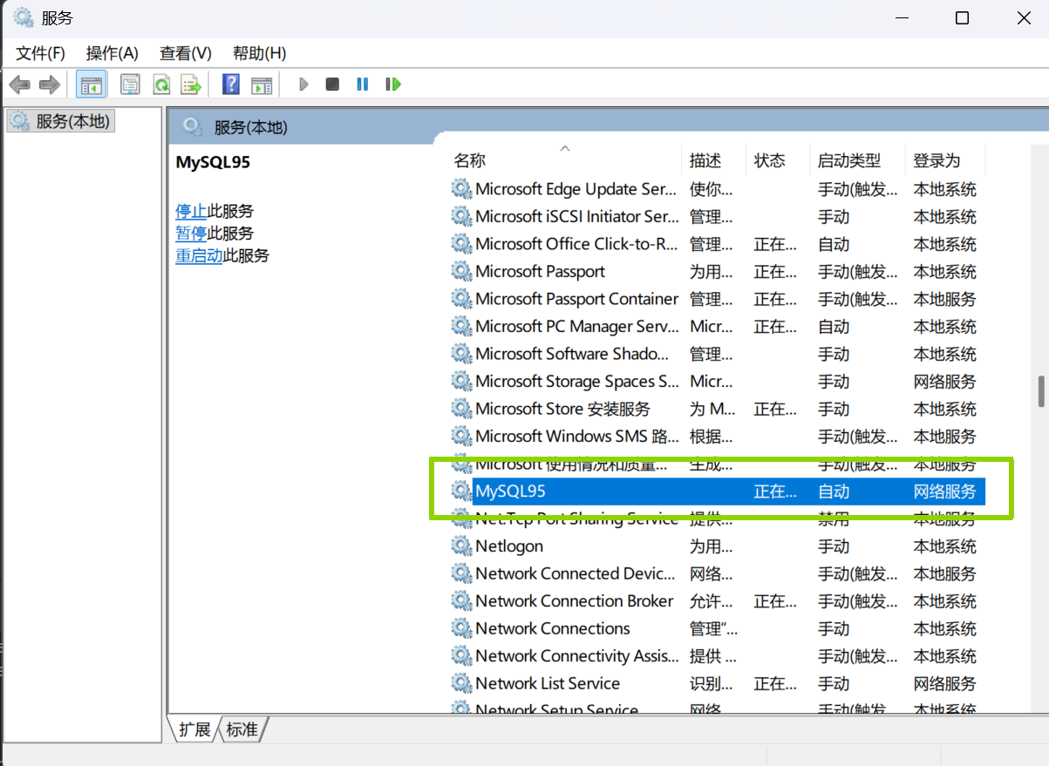
Task: Switch to the 标准 tab at the bottom
Action: coord(242,729)
